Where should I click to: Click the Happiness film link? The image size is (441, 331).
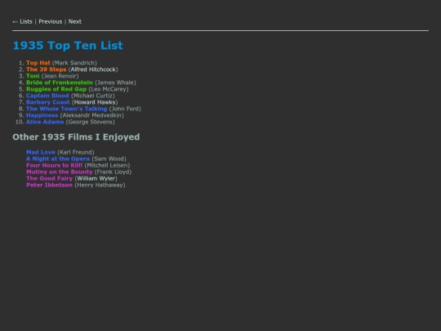pyautogui.click(x=42, y=115)
